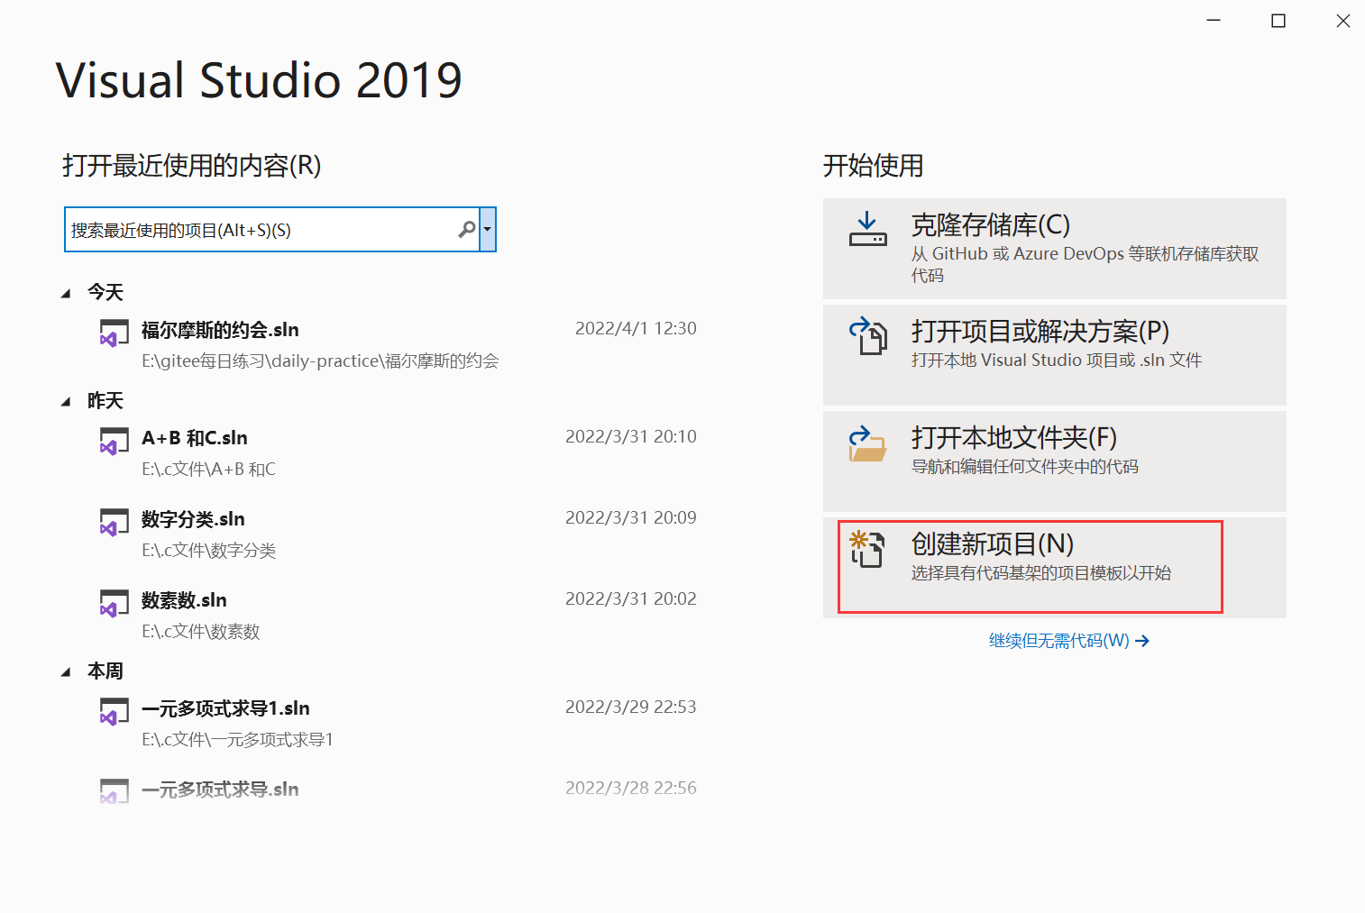
Task: Open recent solution 数字分类.sln
Action: click(193, 519)
